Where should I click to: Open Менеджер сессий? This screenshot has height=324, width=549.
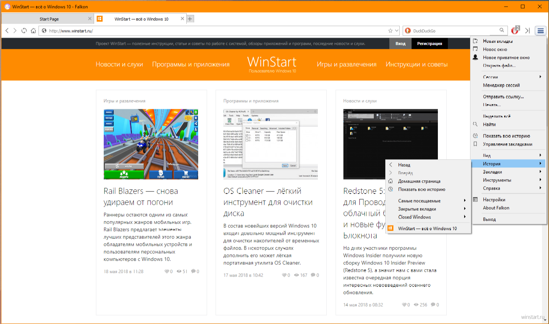(x=509, y=85)
